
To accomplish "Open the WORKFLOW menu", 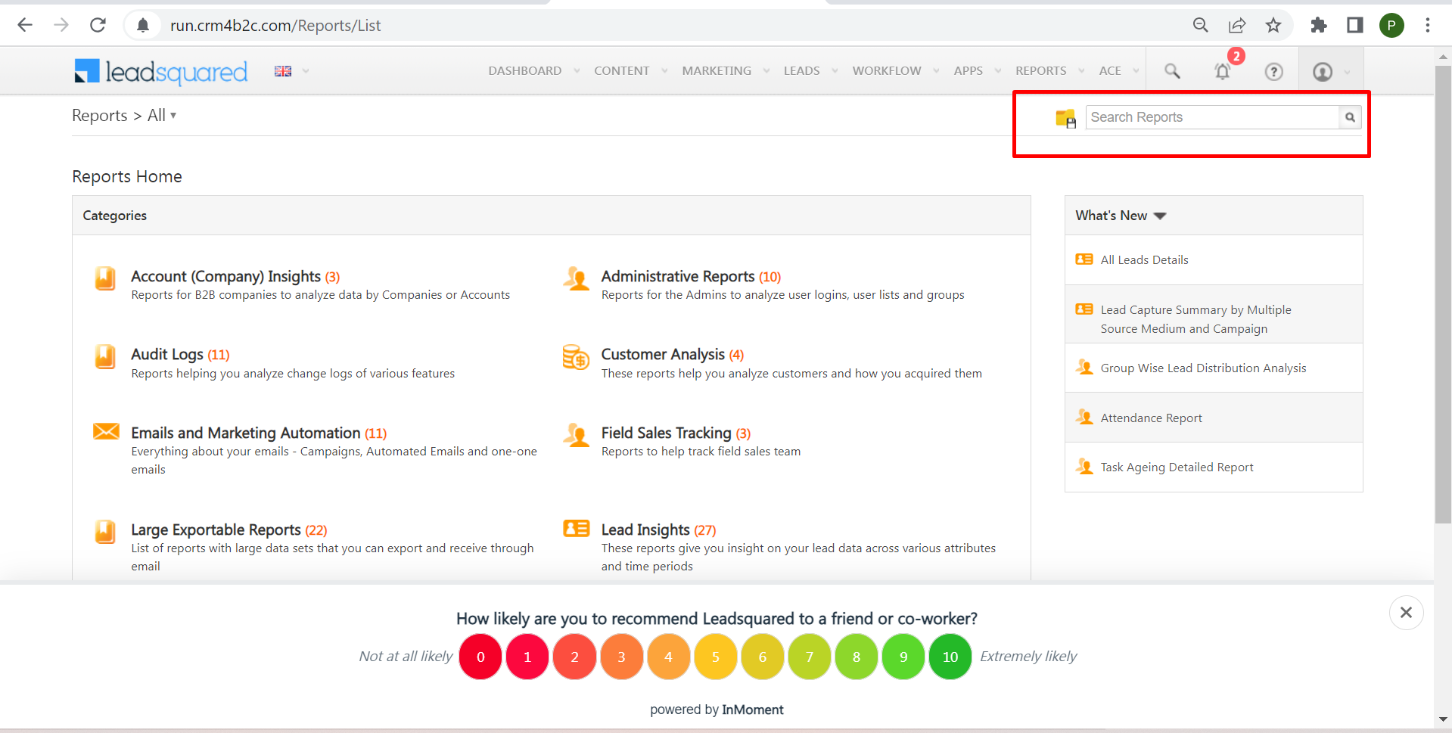I will click(x=887, y=71).
